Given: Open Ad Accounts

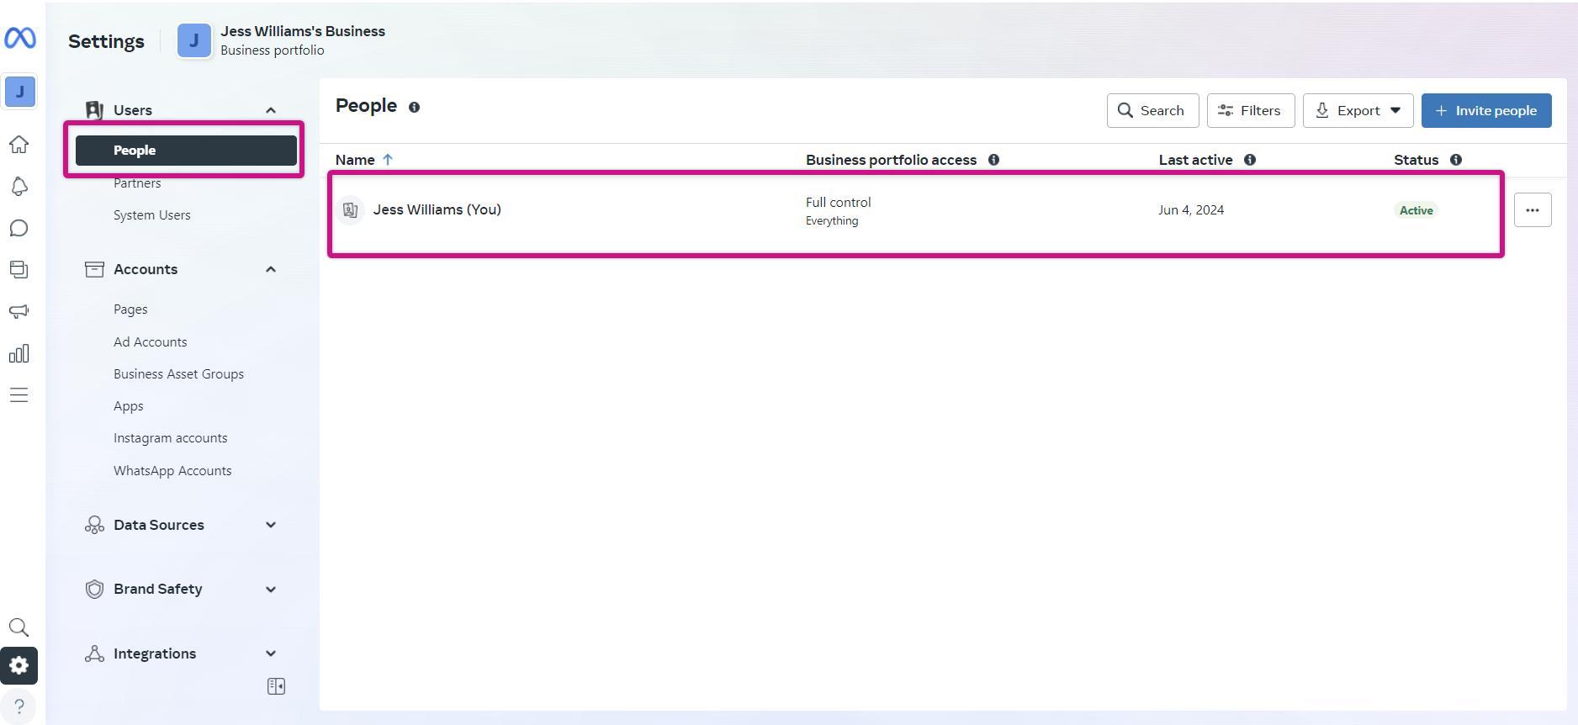Looking at the screenshot, I should click(151, 342).
